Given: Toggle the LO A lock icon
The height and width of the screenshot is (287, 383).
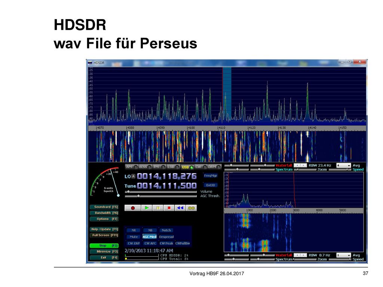Looking at the screenshot, I should coord(134,176).
